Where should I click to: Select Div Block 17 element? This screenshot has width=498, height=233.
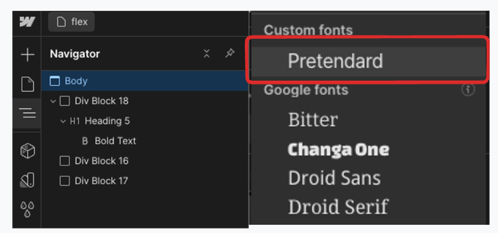point(102,181)
